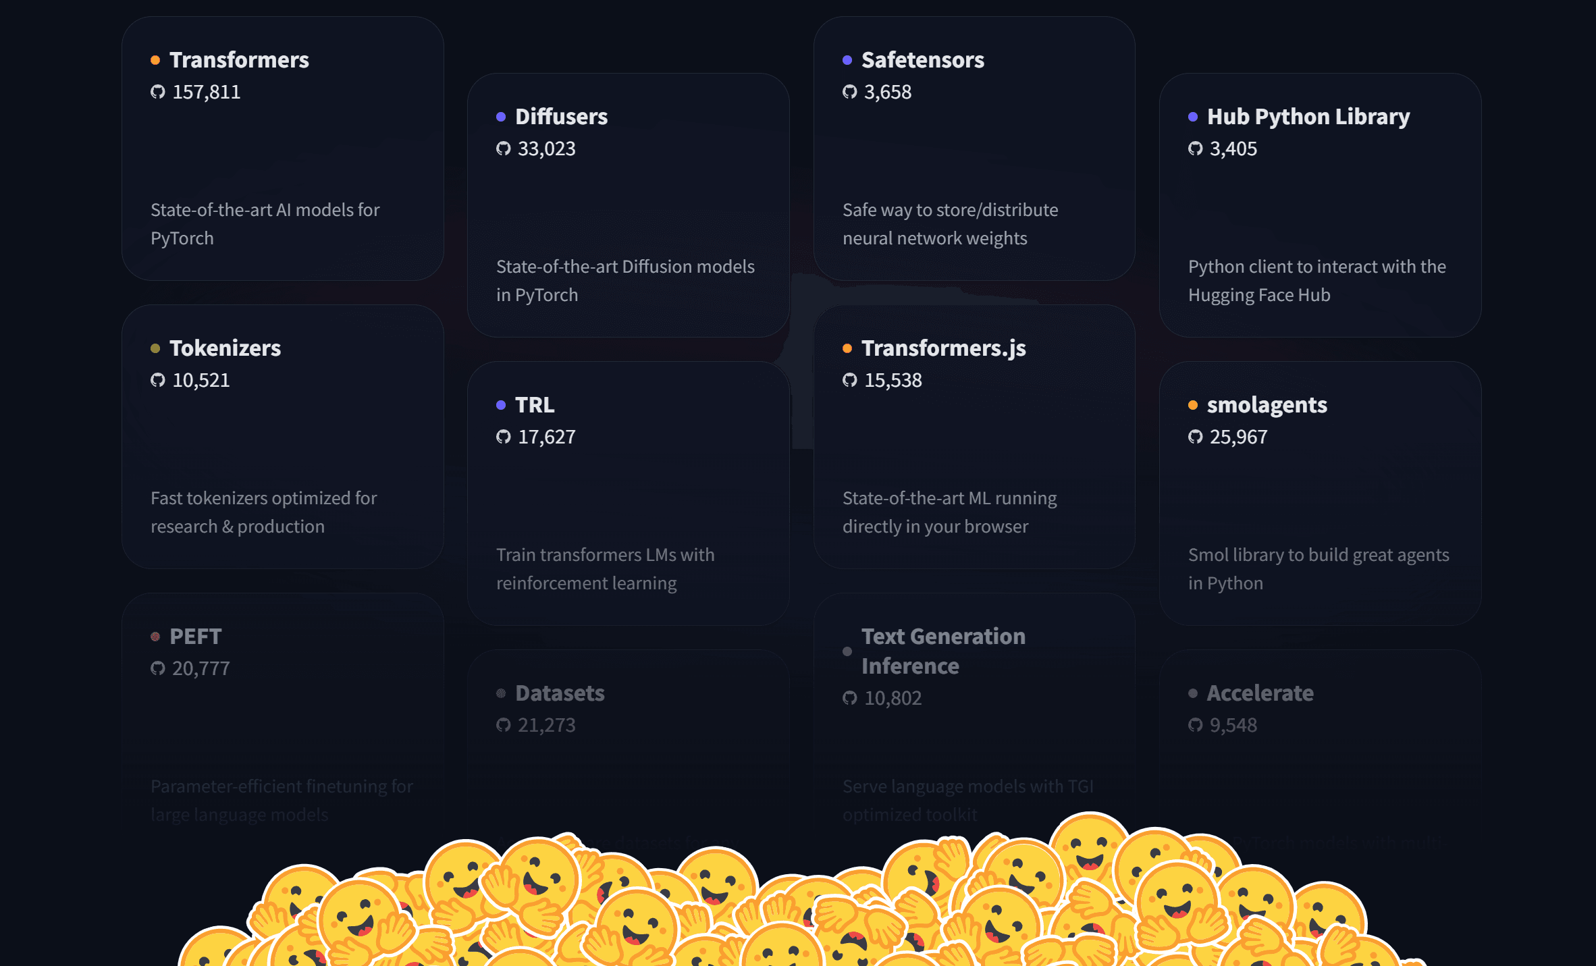Click GitHub icon next to Tokenizers 10,521

tap(157, 380)
